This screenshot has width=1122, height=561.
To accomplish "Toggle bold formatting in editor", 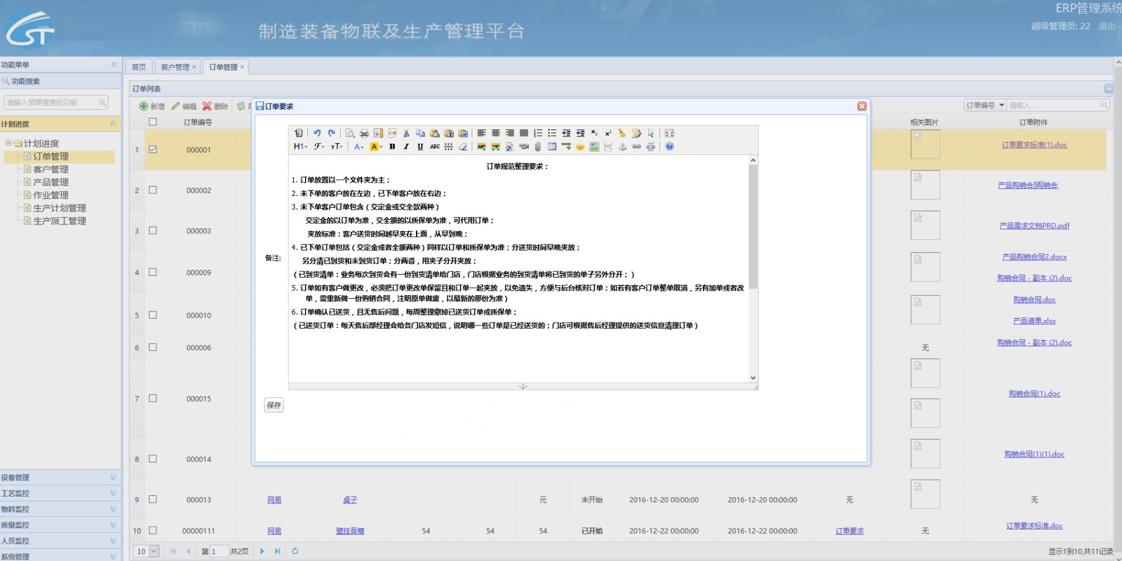I will 392,147.
